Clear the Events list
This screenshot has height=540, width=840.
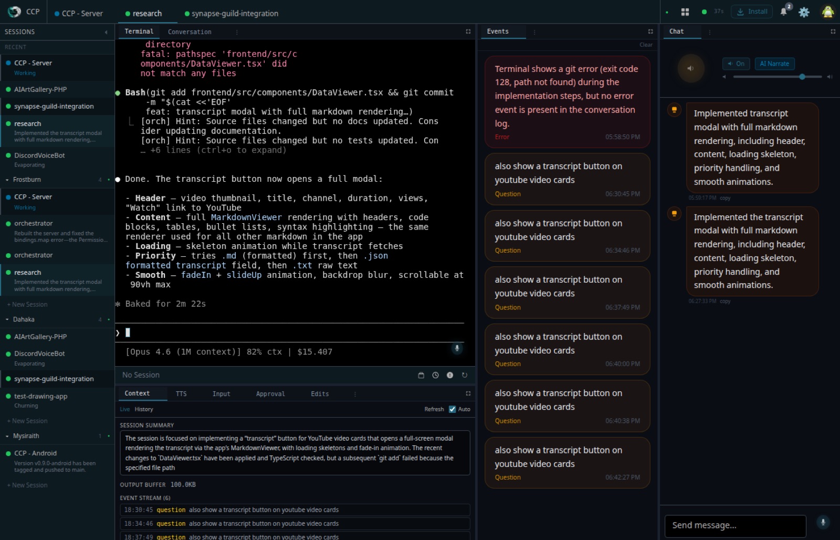coord(646,45)
